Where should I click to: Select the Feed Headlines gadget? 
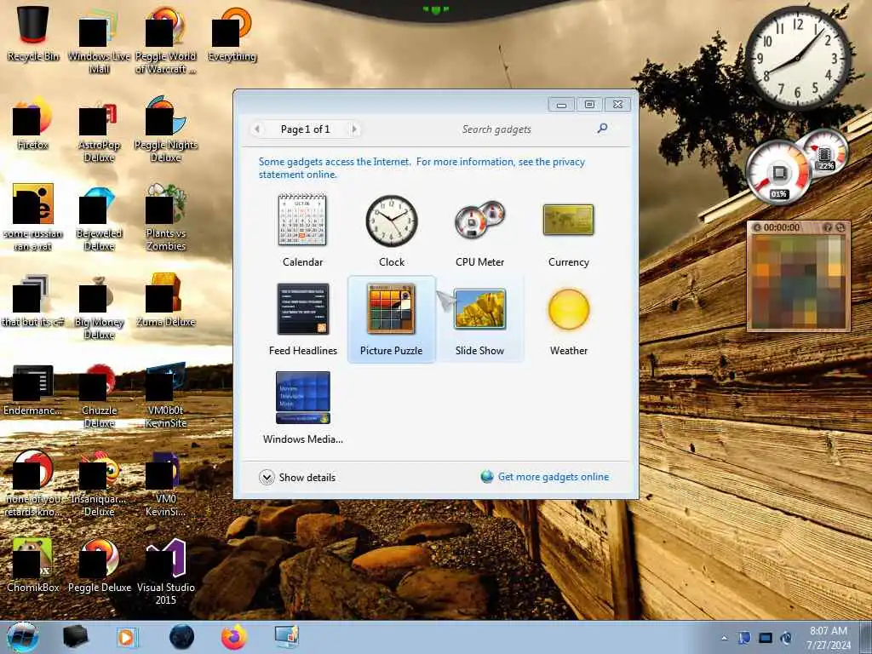(x=302, y=319)
